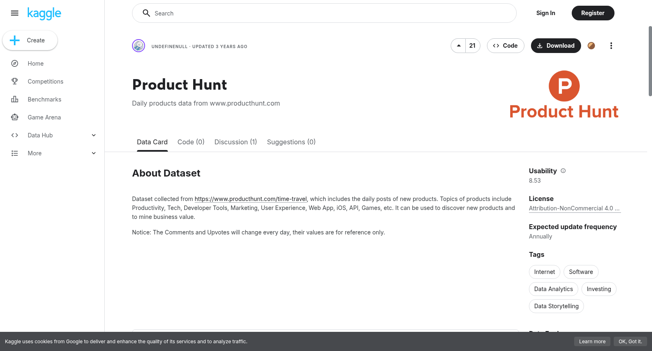Switch to the Discussion (1) tab
This screenshot has width=652, height=351.
236,142
